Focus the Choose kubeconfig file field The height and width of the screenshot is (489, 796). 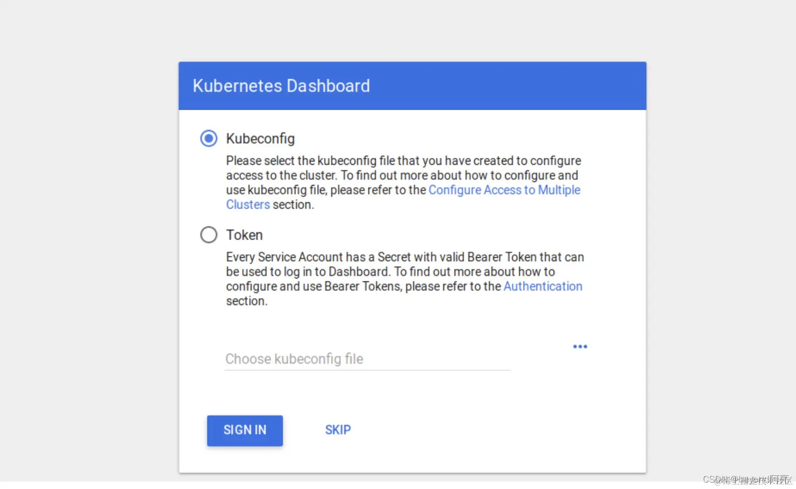click(367, 359)
